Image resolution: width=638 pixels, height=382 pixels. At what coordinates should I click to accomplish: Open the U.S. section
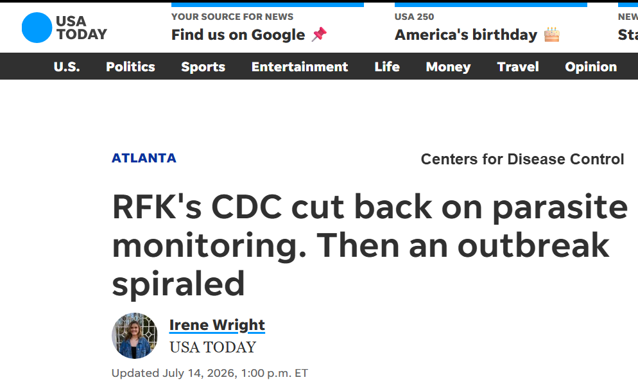(67, 67)
